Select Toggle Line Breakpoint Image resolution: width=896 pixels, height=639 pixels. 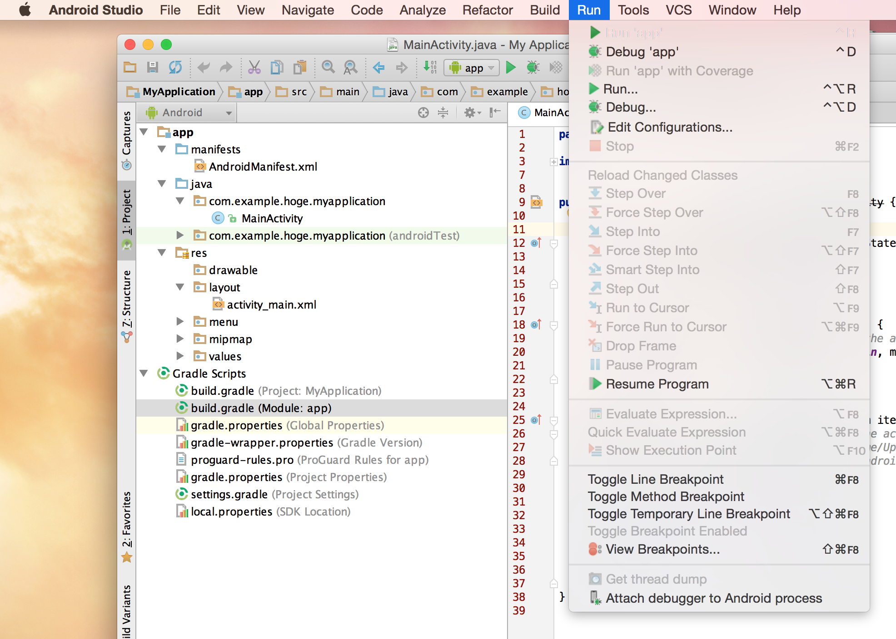pos(719,479)
